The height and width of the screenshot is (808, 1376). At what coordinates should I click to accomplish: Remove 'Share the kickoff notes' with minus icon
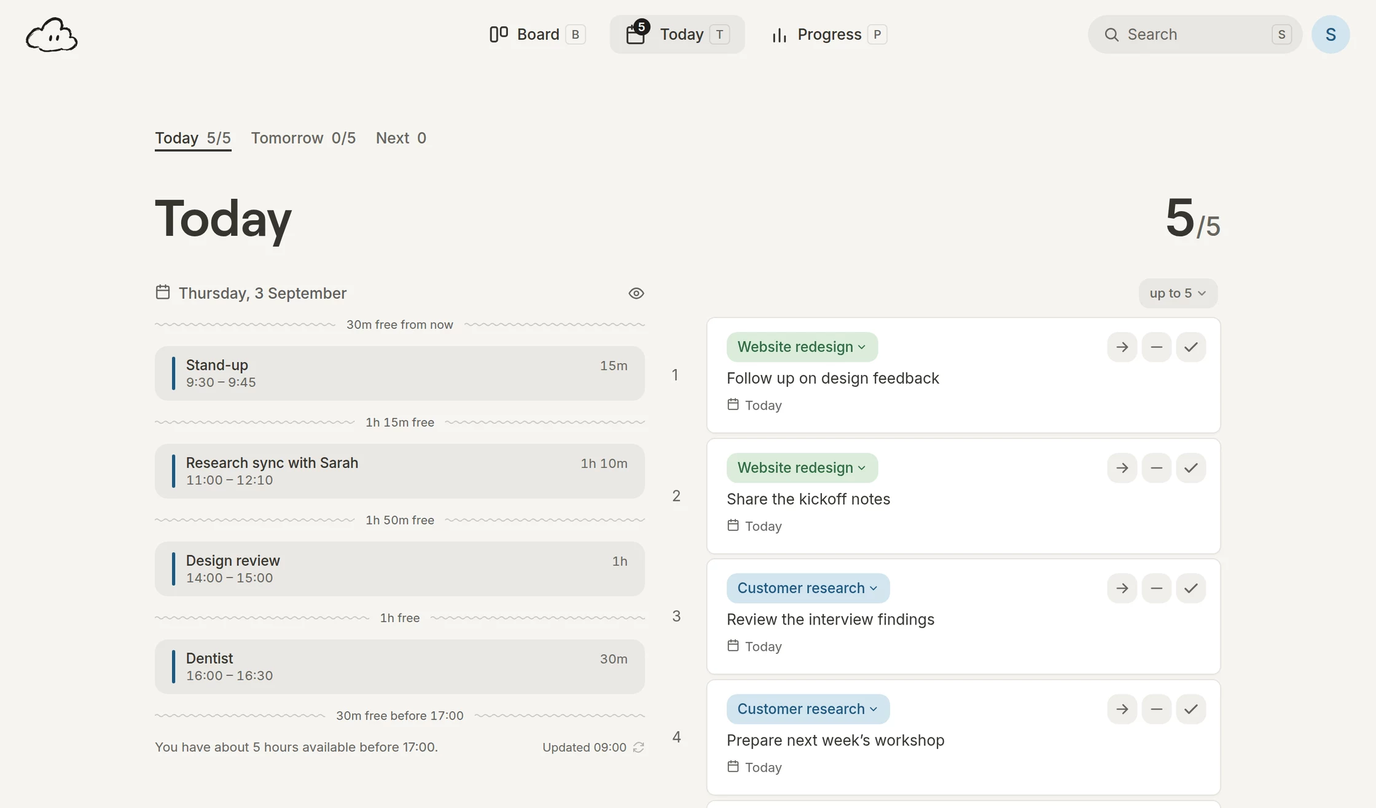pyautogui.click(x=1156, y=468)
